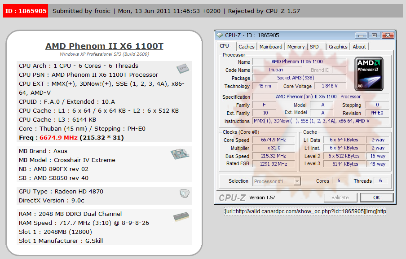Click the NB : AMD 890FX rev 02 line
The height and width of the screenshot is (259, 406).
(x=53, y=169)
